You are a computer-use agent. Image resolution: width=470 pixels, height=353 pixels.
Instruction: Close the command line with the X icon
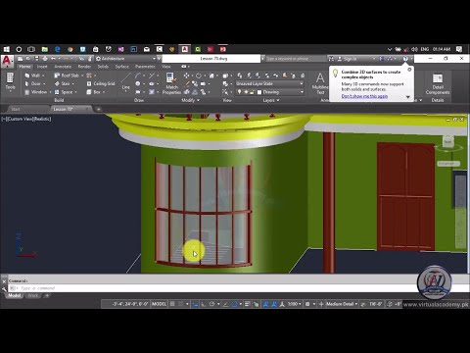(4, 281)
